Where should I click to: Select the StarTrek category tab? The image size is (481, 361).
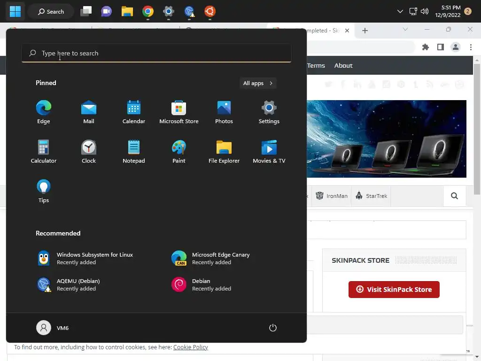371,196
